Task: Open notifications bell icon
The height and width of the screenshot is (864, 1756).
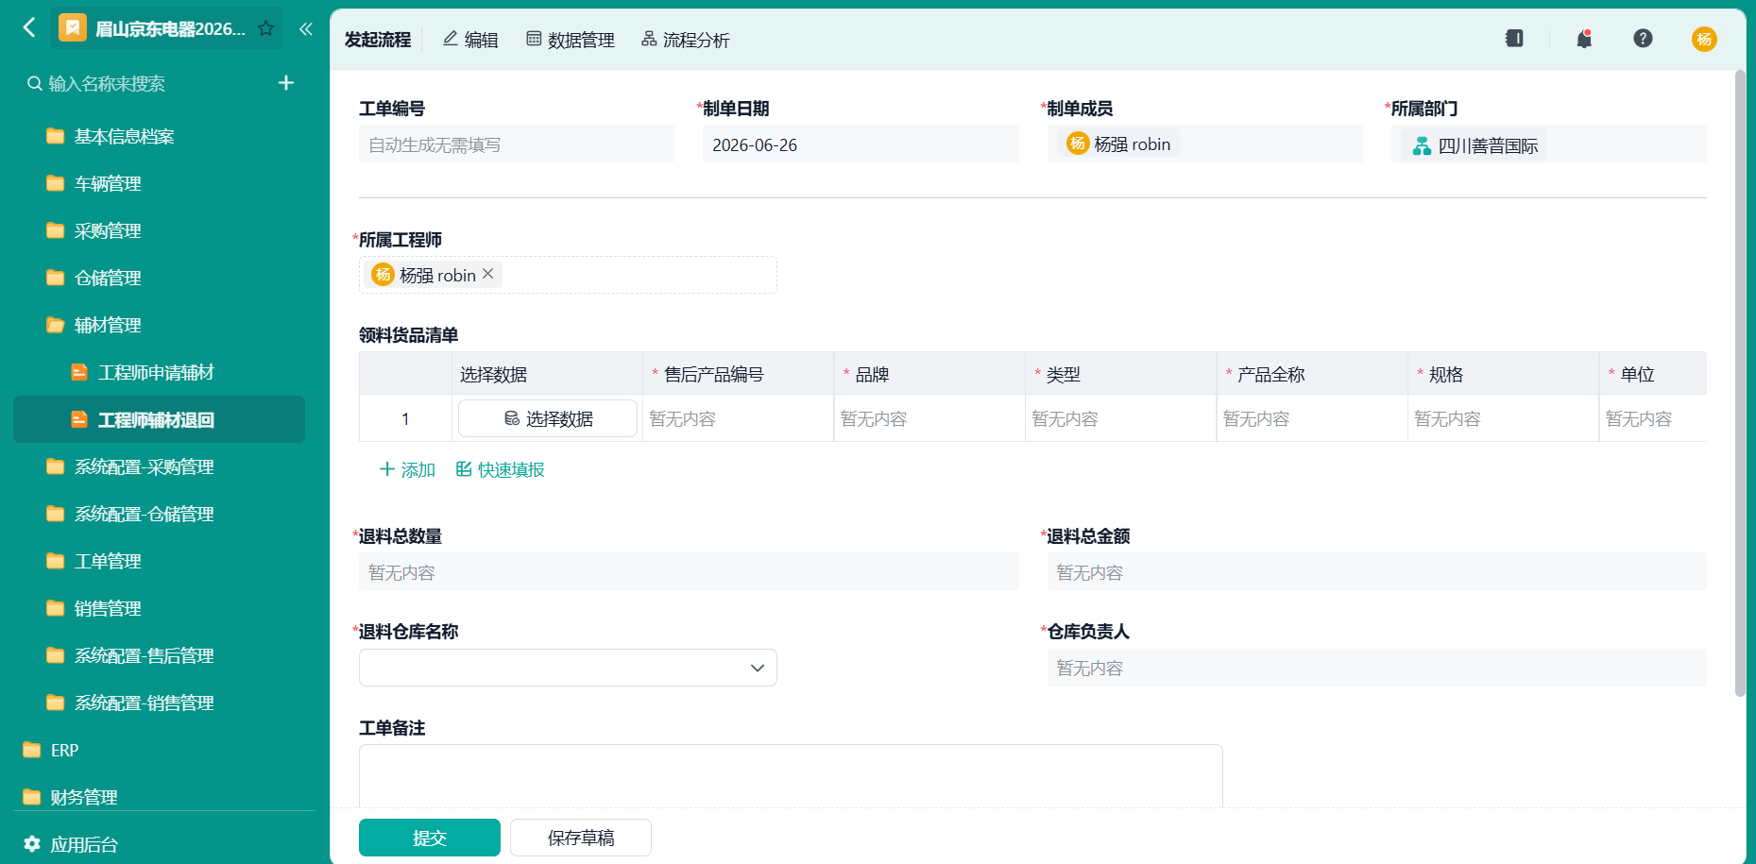Action: [1584, 39]
